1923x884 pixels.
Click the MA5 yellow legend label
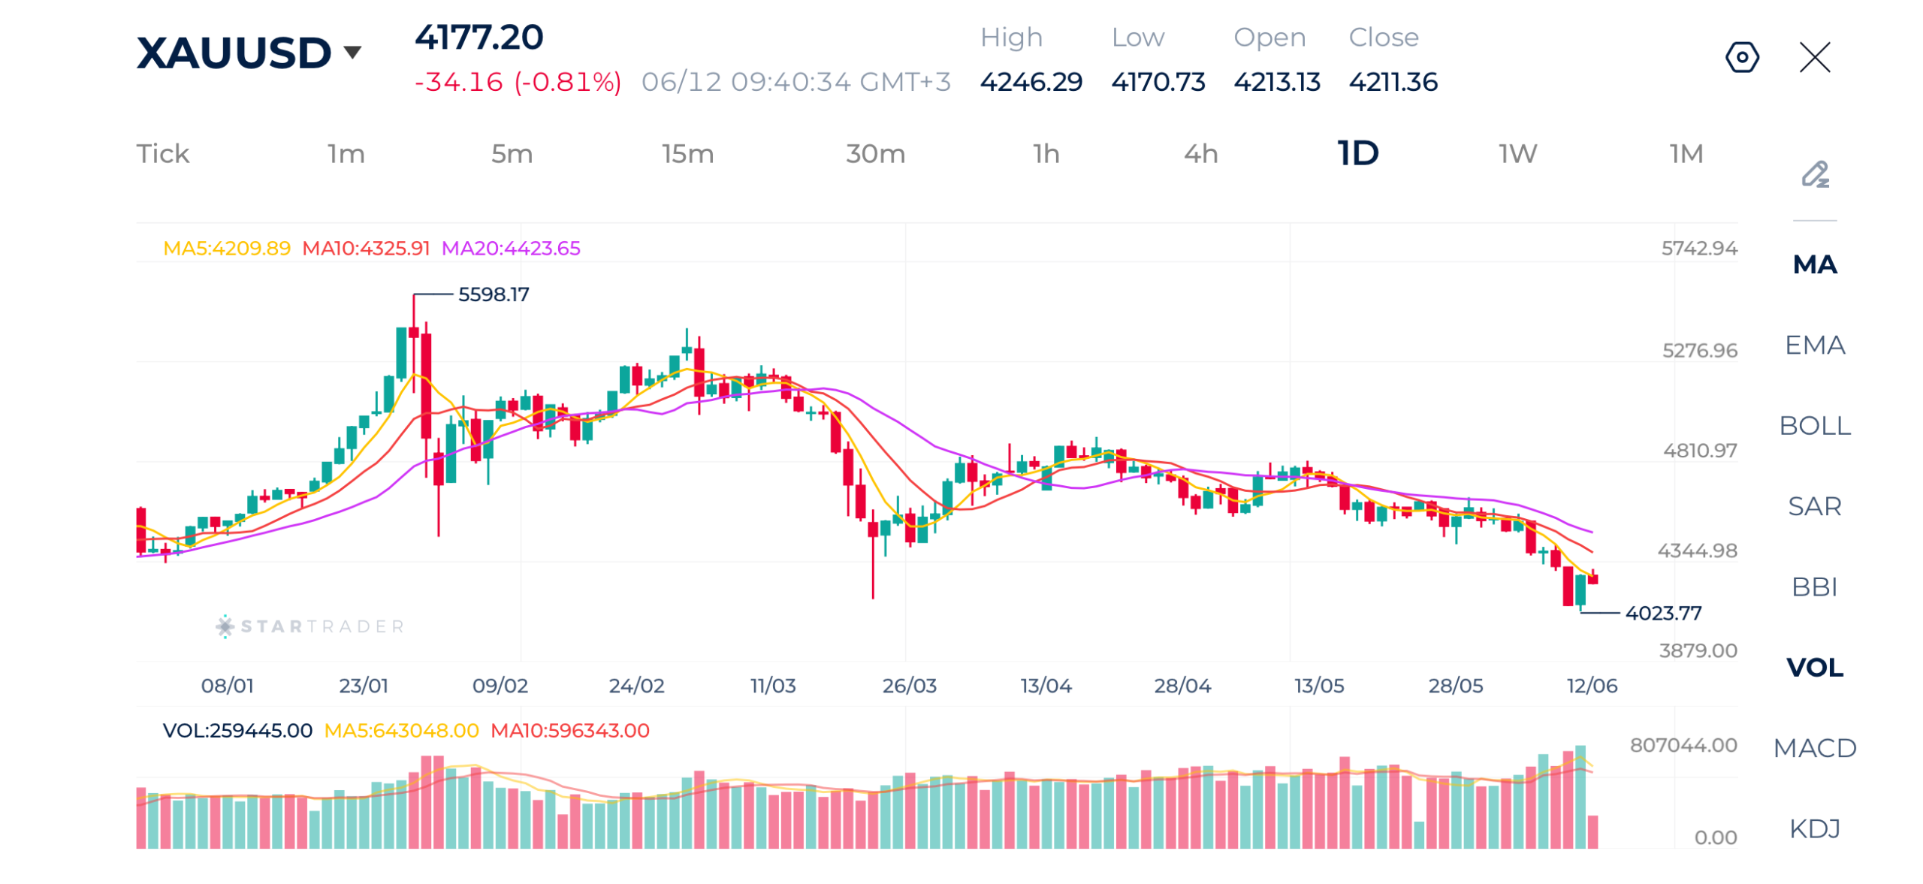[226, 248]
